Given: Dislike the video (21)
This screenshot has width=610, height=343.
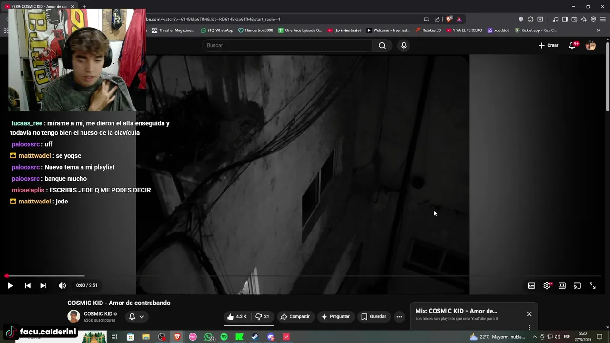Looking at the screenshot, I should pyautogui.click(x=263, y=317).
